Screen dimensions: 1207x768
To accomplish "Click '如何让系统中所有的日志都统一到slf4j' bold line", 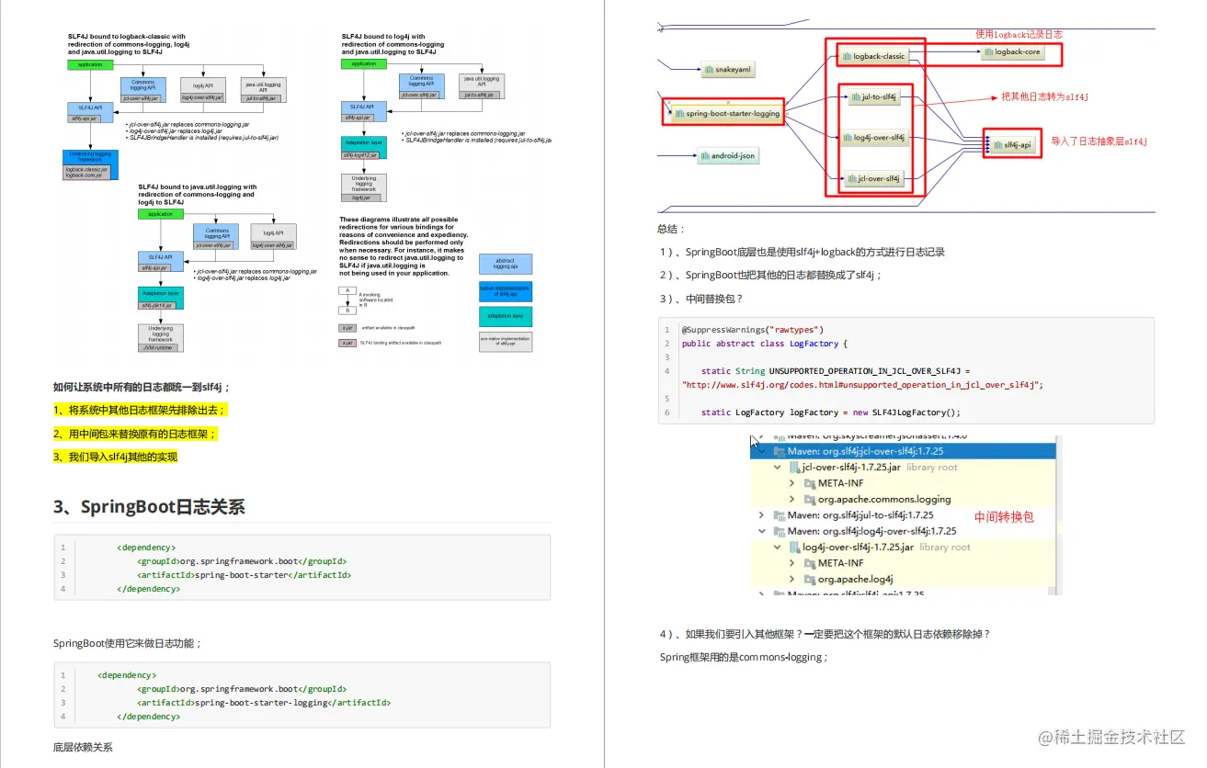I will click(142, 388).
